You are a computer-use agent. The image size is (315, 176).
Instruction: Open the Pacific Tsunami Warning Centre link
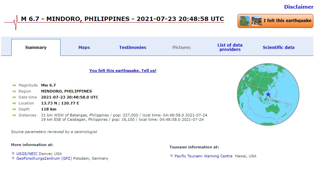coord(203,156)
